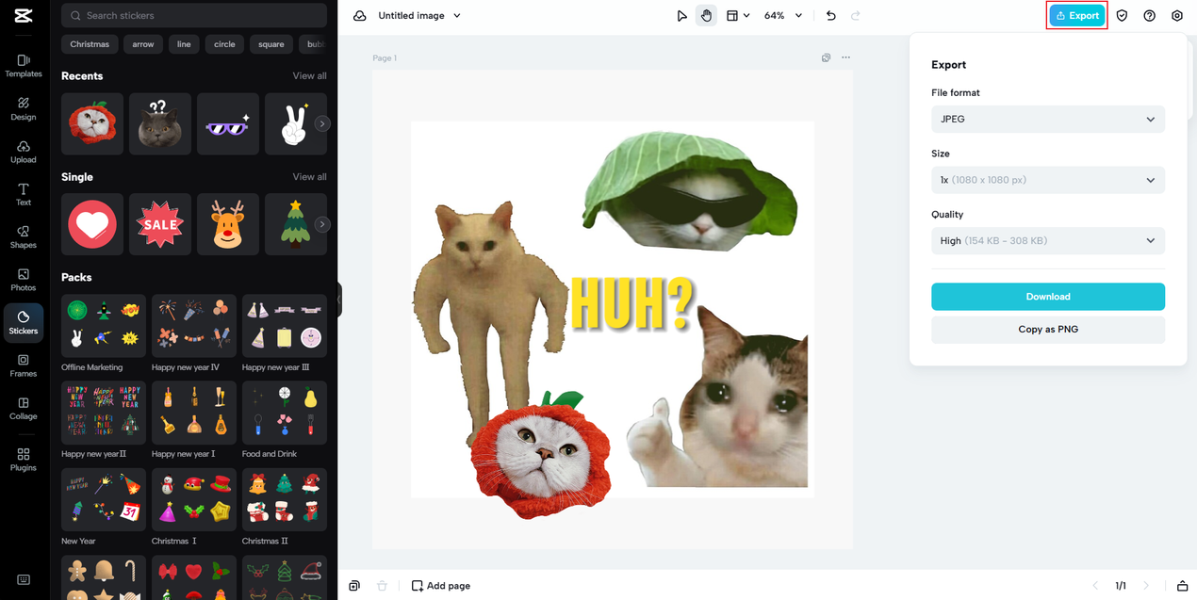Click Copy as PNG button

tap(1048, 330)
